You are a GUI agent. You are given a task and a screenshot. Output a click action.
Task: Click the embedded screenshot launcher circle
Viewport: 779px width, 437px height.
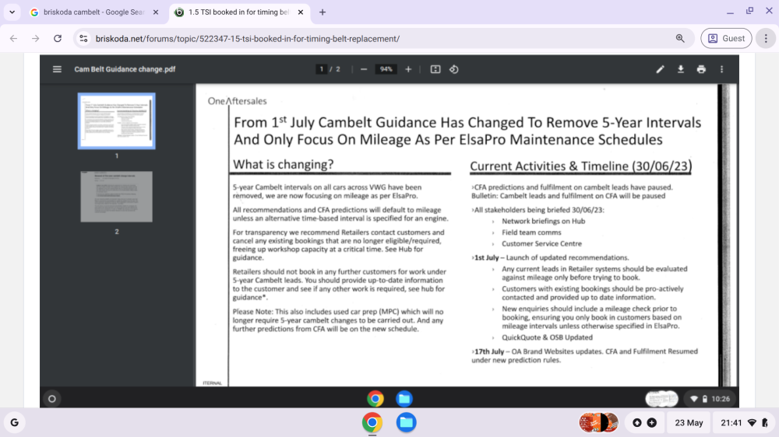click(x=51, y=399)
